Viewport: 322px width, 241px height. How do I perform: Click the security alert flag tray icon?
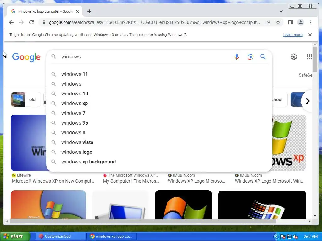[283, 237]
